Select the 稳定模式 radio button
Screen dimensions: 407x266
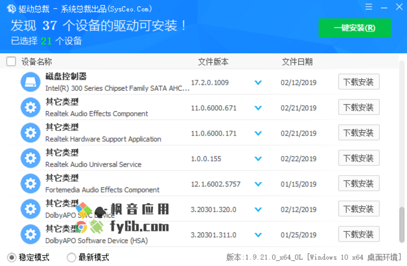click(x=11, y=257)
